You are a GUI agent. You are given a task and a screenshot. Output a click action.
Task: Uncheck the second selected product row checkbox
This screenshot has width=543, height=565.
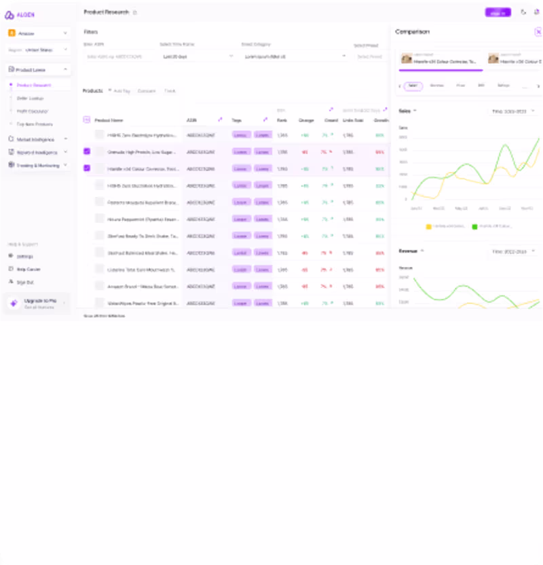point(87,168)
